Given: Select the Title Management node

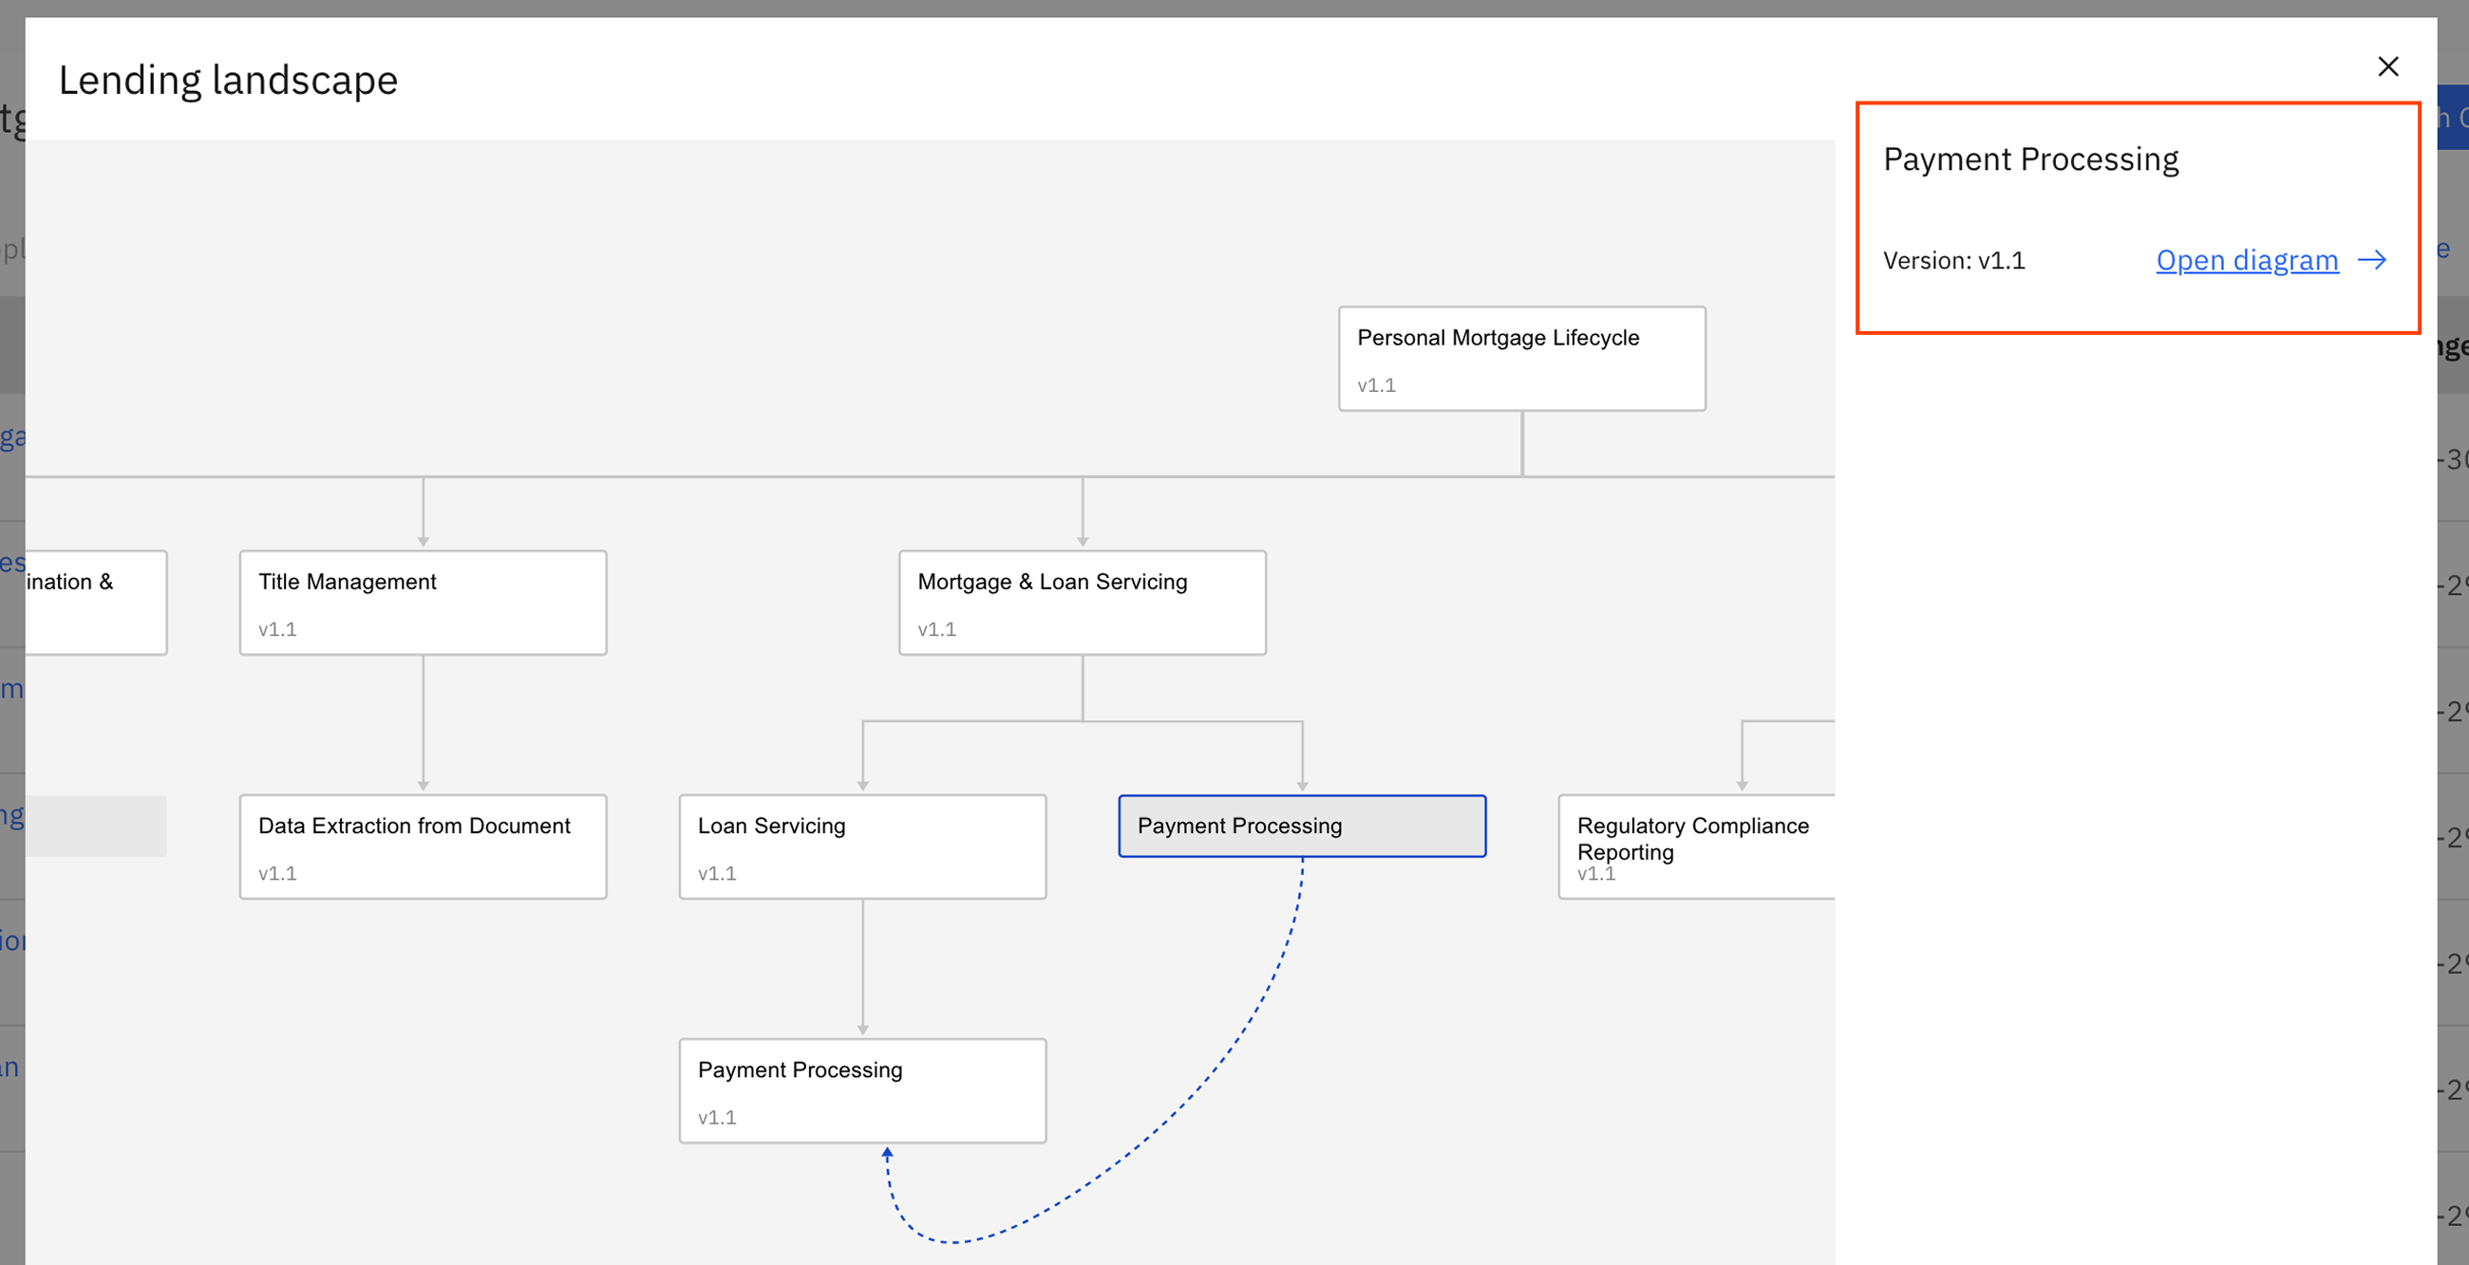Looking at the screenshot, I should [422, 603].
